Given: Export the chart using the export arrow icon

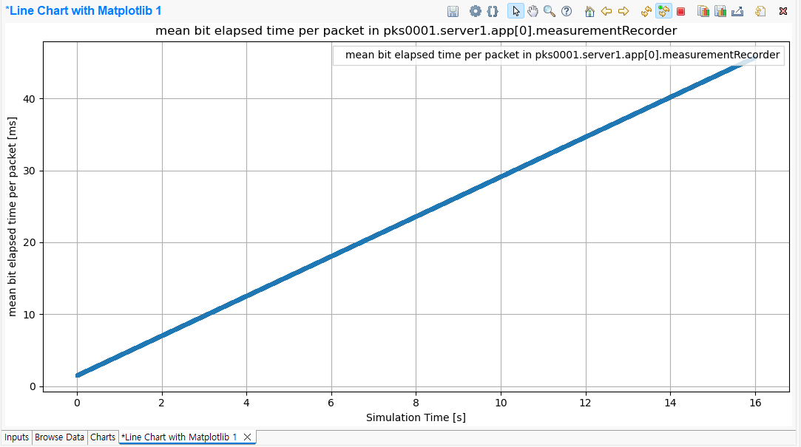Looking at the screenshot, I should click(737, 11).
